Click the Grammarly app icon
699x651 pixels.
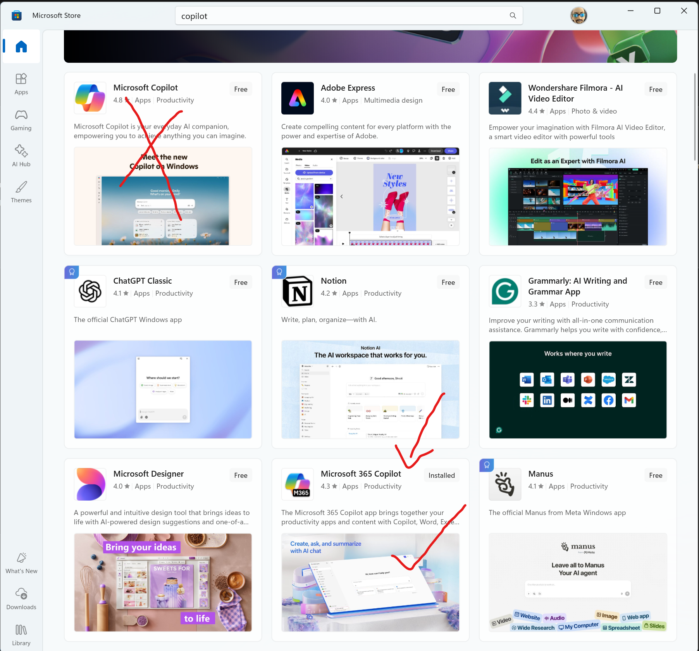pos(505,291)
